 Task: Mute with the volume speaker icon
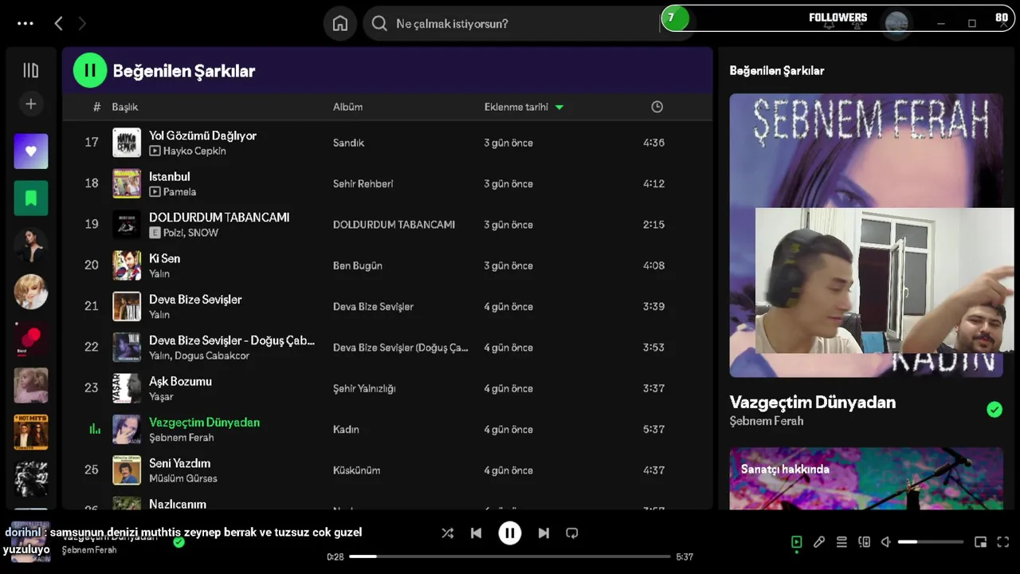coord(886,542)
